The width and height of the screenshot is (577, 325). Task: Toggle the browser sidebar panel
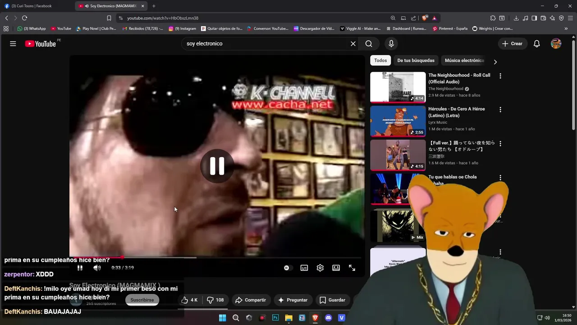[x=534, y=18]
